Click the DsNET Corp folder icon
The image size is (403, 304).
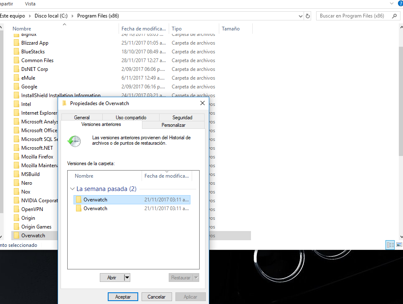coord(16,69)
